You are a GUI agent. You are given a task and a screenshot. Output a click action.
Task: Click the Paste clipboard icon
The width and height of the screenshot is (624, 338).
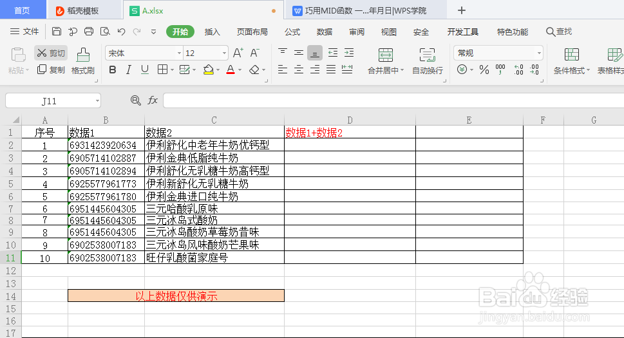click(18, 55)
